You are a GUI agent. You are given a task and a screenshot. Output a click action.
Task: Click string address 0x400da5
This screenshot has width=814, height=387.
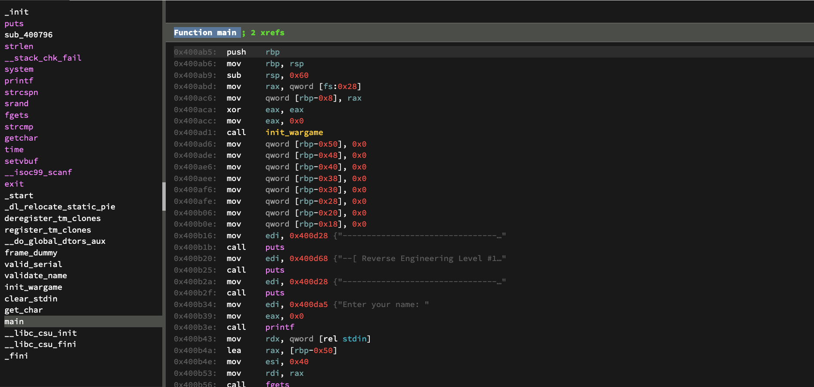coord(309,304)
